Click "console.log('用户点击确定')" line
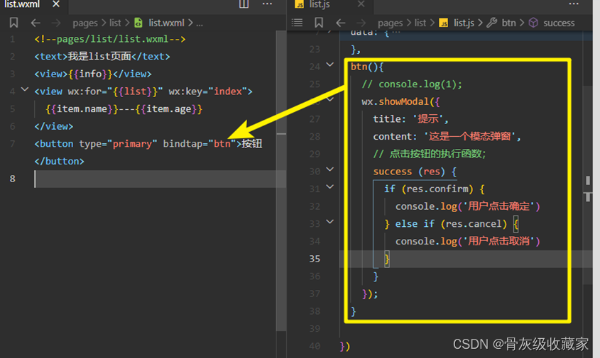This screenshot has width=600, height=358. tap(468, 206)
